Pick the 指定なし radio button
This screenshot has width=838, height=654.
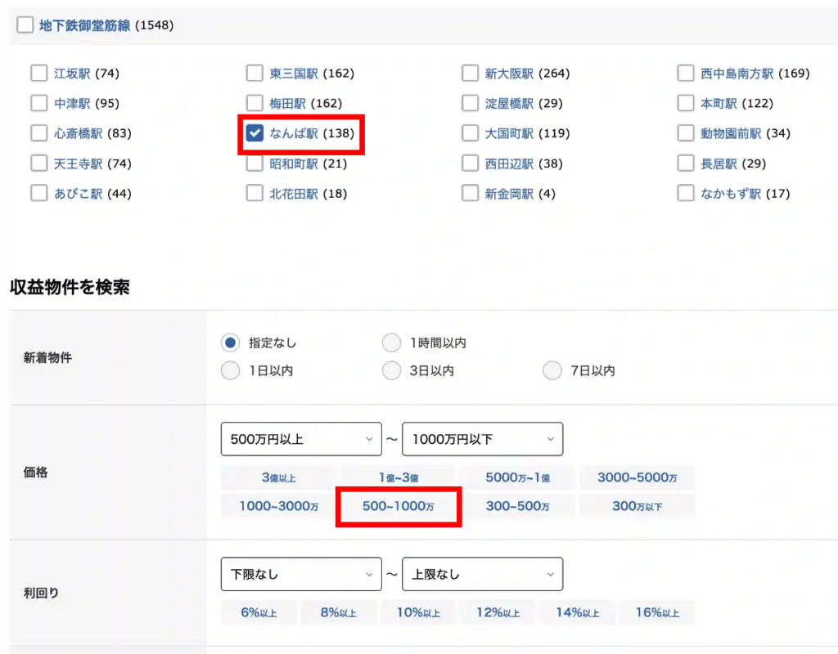(232, 343)
